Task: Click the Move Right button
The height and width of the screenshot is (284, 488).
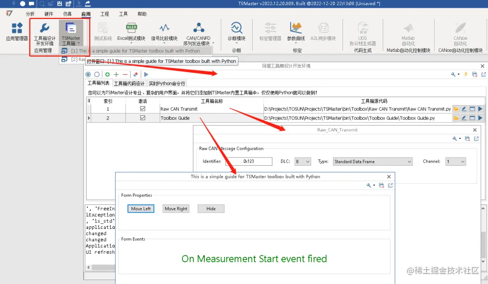Action: tap(176, 209)
